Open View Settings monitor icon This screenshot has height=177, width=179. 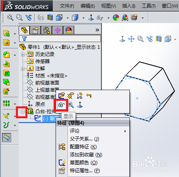pyautogui.click(x=134, y=17)
